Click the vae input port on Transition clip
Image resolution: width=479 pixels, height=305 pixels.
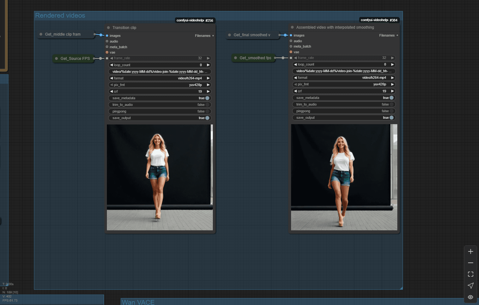[x=107, y=52]
